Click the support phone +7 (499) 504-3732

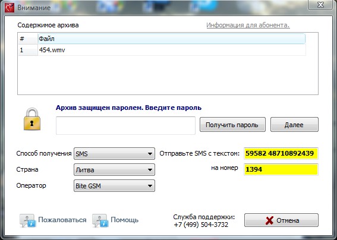(201, 225)
